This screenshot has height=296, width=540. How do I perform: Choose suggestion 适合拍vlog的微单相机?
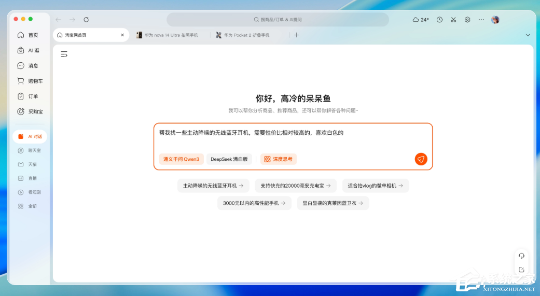point(376,186)
